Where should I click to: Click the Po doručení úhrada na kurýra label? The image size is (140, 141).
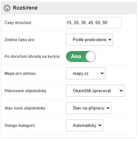coord(32,57)
